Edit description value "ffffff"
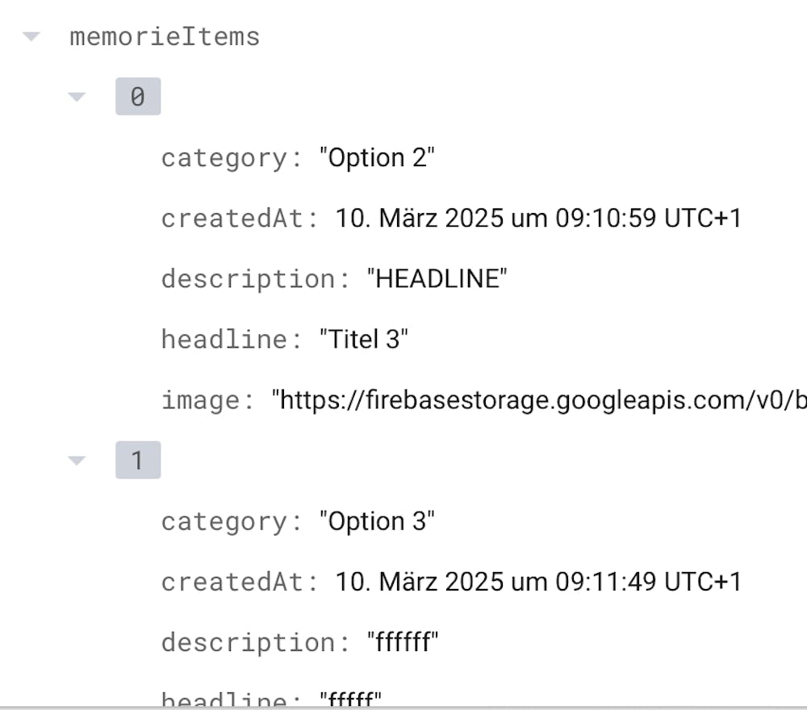This screenshot has height=710, width=807. pos(403,642)
